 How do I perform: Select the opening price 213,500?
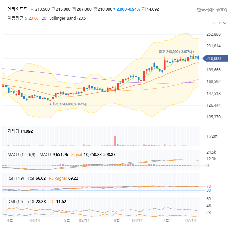coord(42,9)
